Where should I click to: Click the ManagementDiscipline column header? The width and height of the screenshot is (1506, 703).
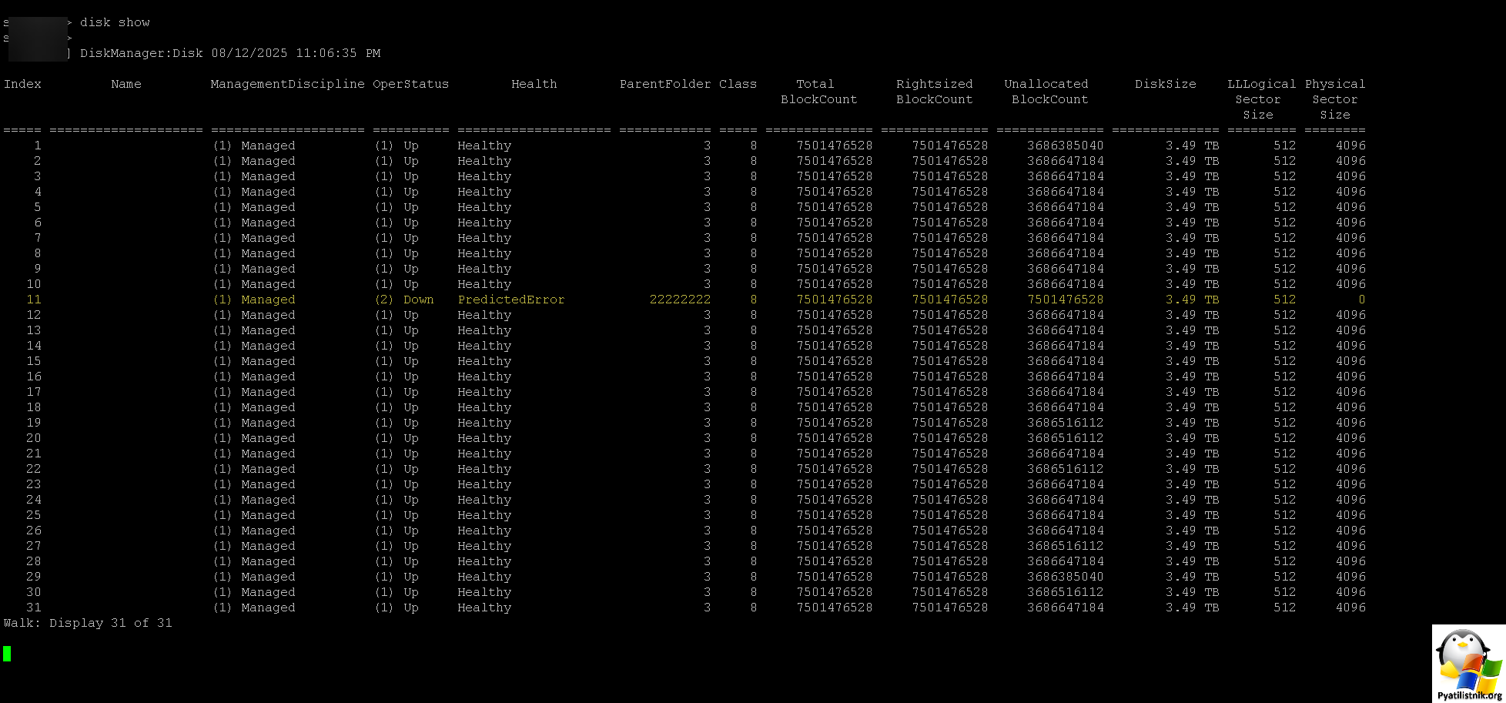(x=288, y=84)
